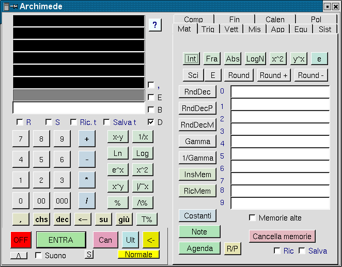Click the Cancella memorie button

282,236
